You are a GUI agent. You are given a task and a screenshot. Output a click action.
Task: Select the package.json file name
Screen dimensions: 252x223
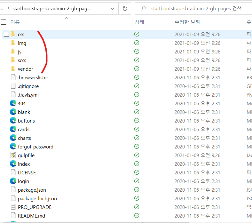32,190
